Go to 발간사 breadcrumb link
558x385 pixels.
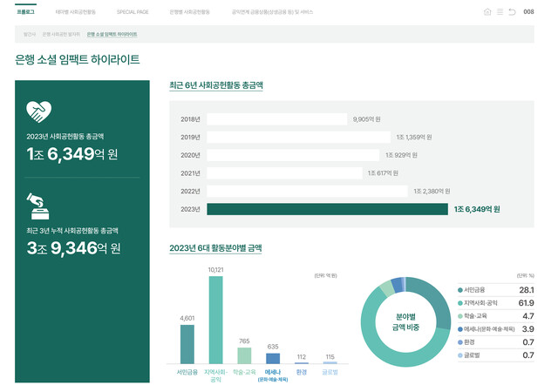[x=30, y=34]
